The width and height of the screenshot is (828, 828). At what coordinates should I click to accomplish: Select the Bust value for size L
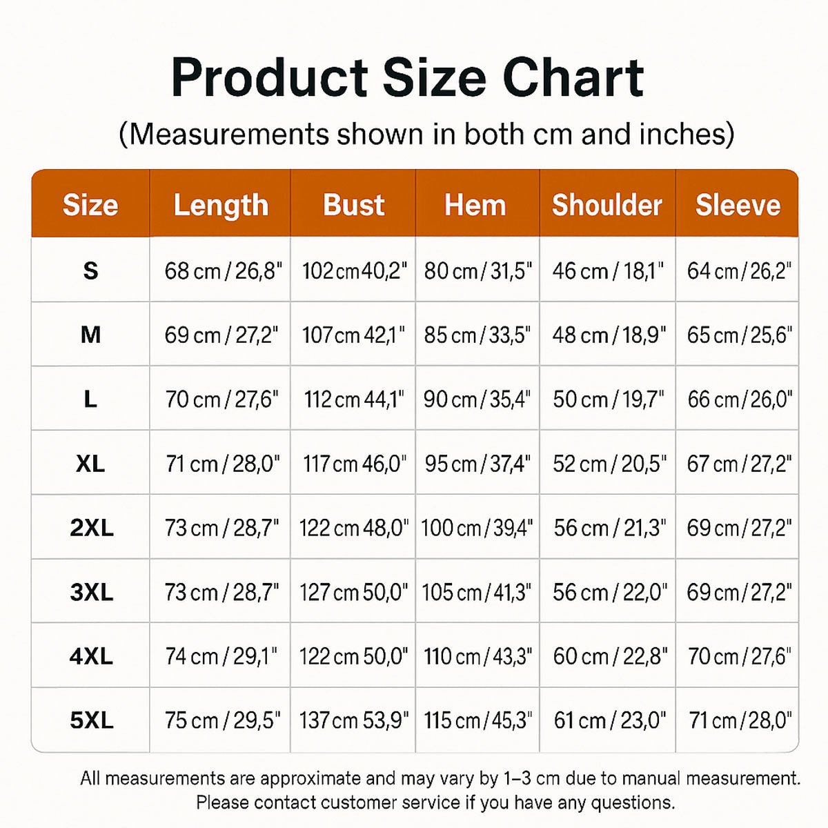pyautogui.click(x=354, y=400)
